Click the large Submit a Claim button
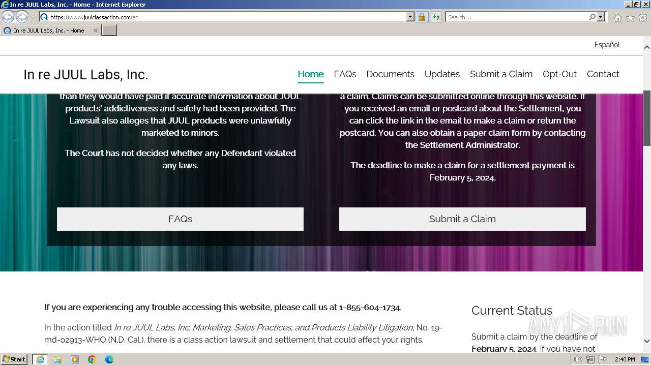651x366 pixels. pos(462,219)
